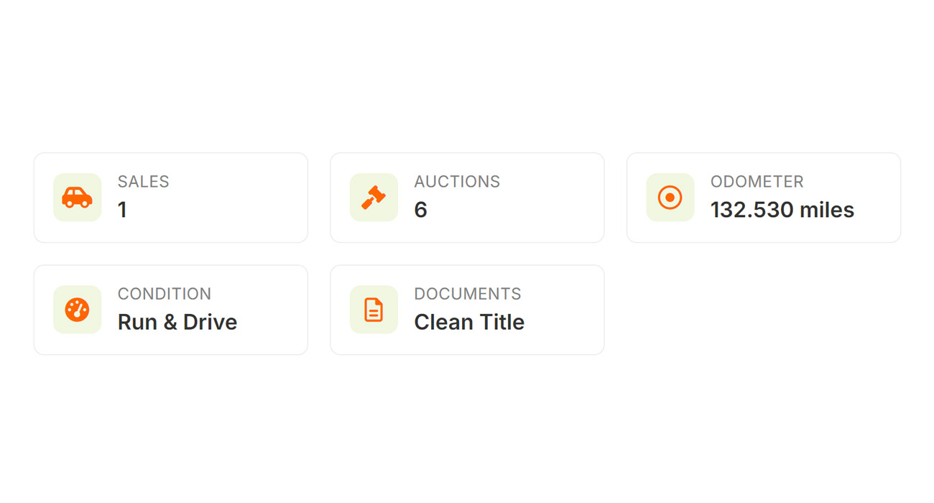The image size is (934, 503).
Task: Select the SALES label
Action: click(144, 182)
